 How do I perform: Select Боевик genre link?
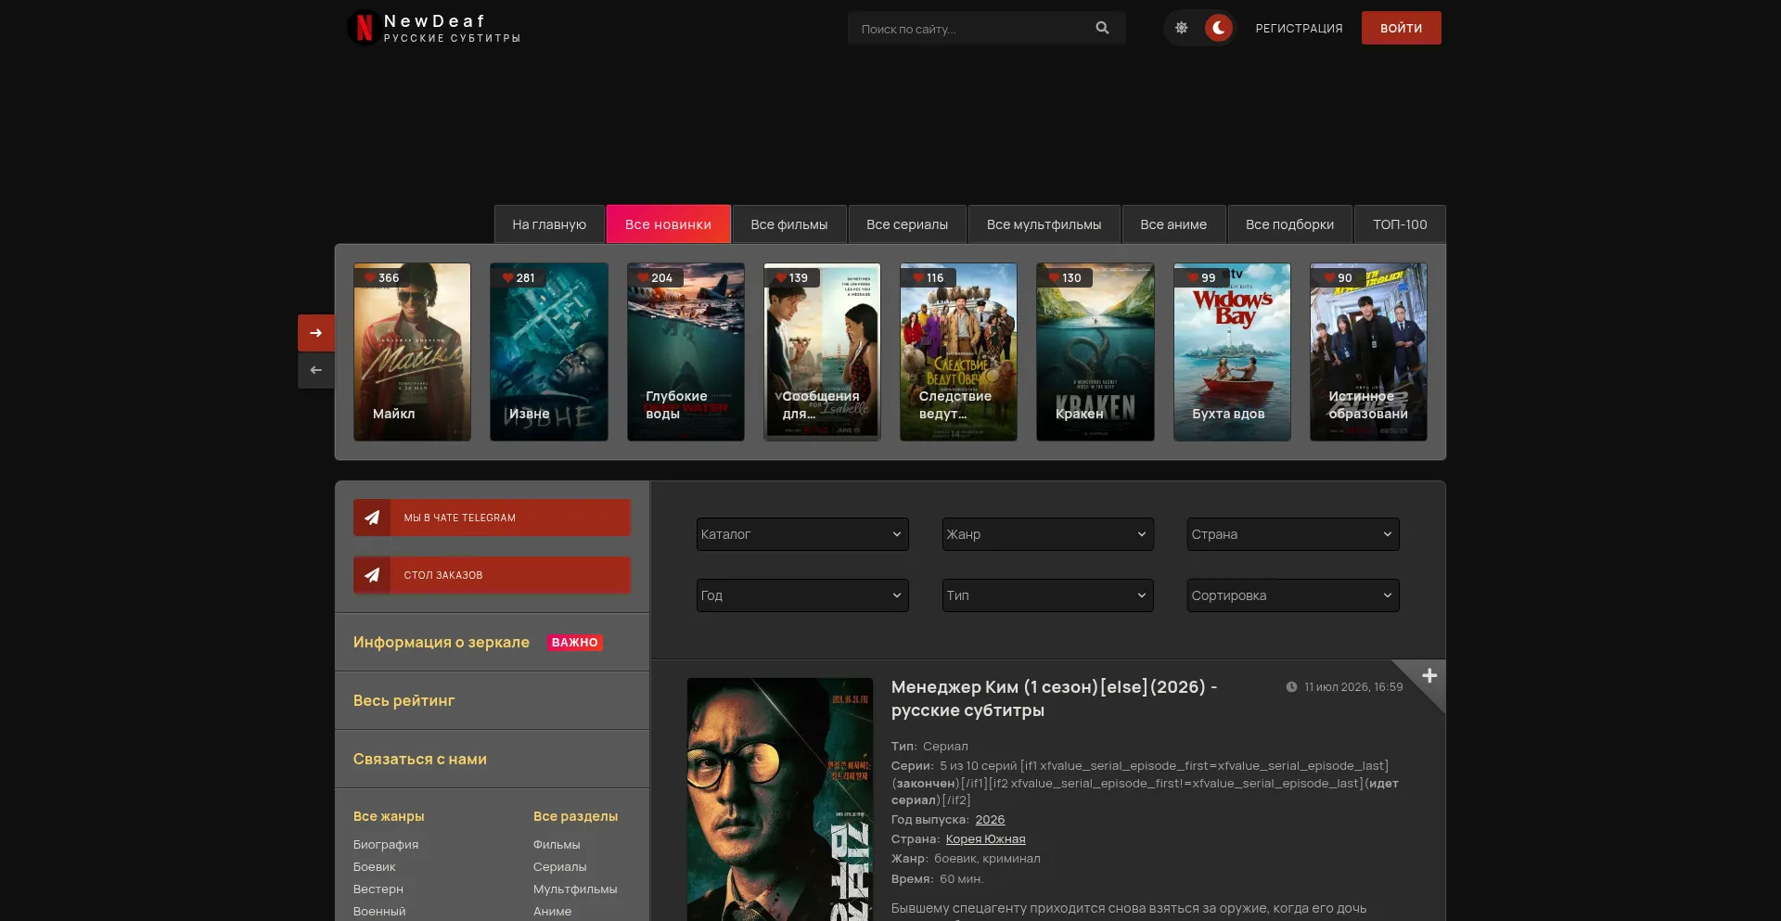click(374, 866)
